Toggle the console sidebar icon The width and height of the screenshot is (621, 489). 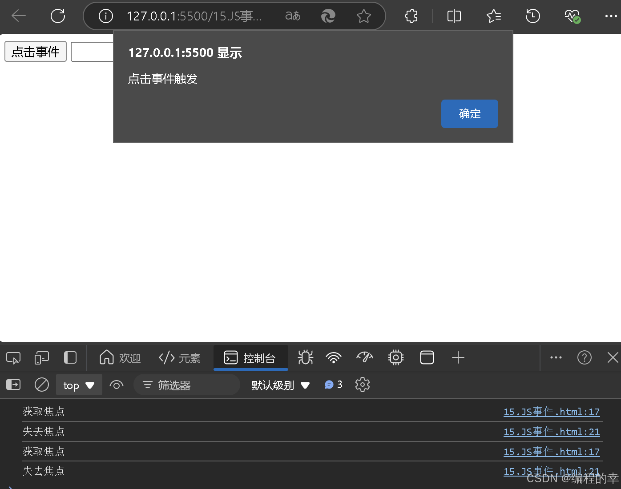(13, 385)
